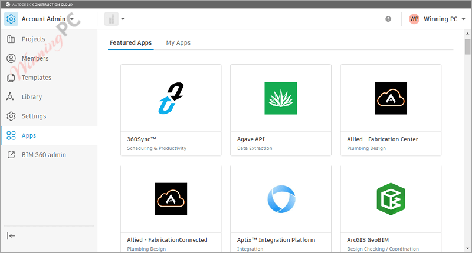The image size is (472, 253).
Task: Click the Library icon
Action: coord(10,96)
